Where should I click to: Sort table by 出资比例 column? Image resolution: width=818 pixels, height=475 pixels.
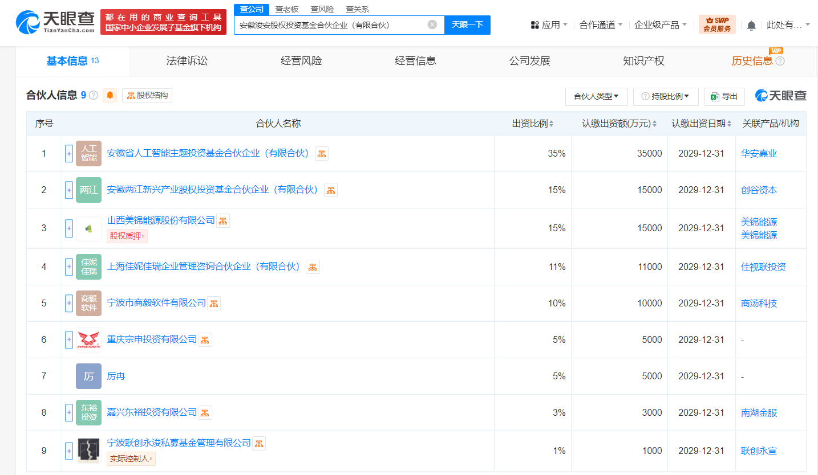click(533, 124)
